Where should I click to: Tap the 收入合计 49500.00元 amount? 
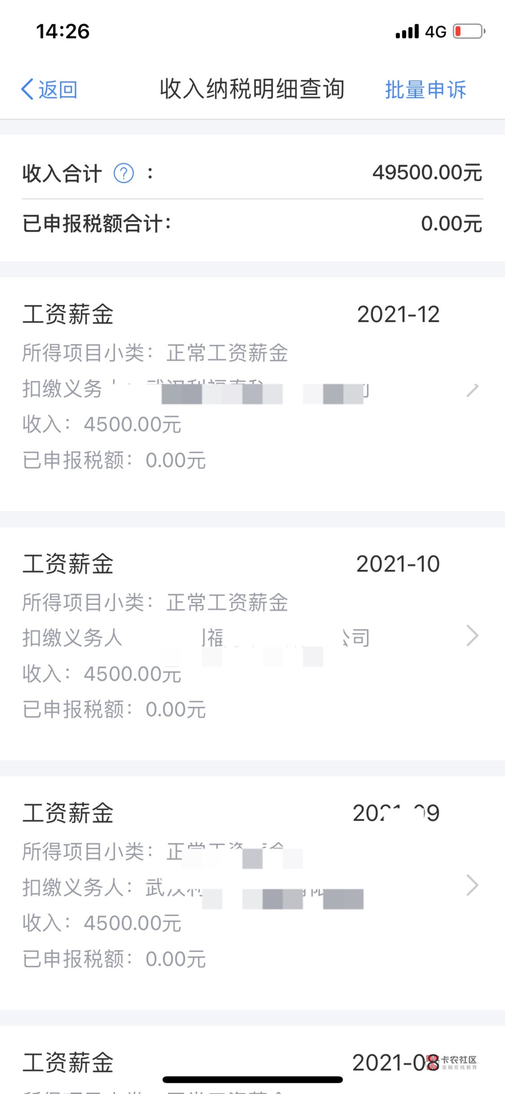tap(427, 173)
